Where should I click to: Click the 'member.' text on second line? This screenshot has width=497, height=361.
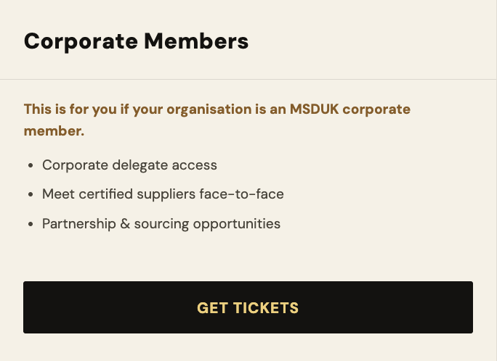(x=54, y=131)
